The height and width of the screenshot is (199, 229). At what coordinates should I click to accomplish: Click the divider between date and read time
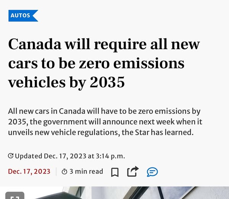coord(56,172)
